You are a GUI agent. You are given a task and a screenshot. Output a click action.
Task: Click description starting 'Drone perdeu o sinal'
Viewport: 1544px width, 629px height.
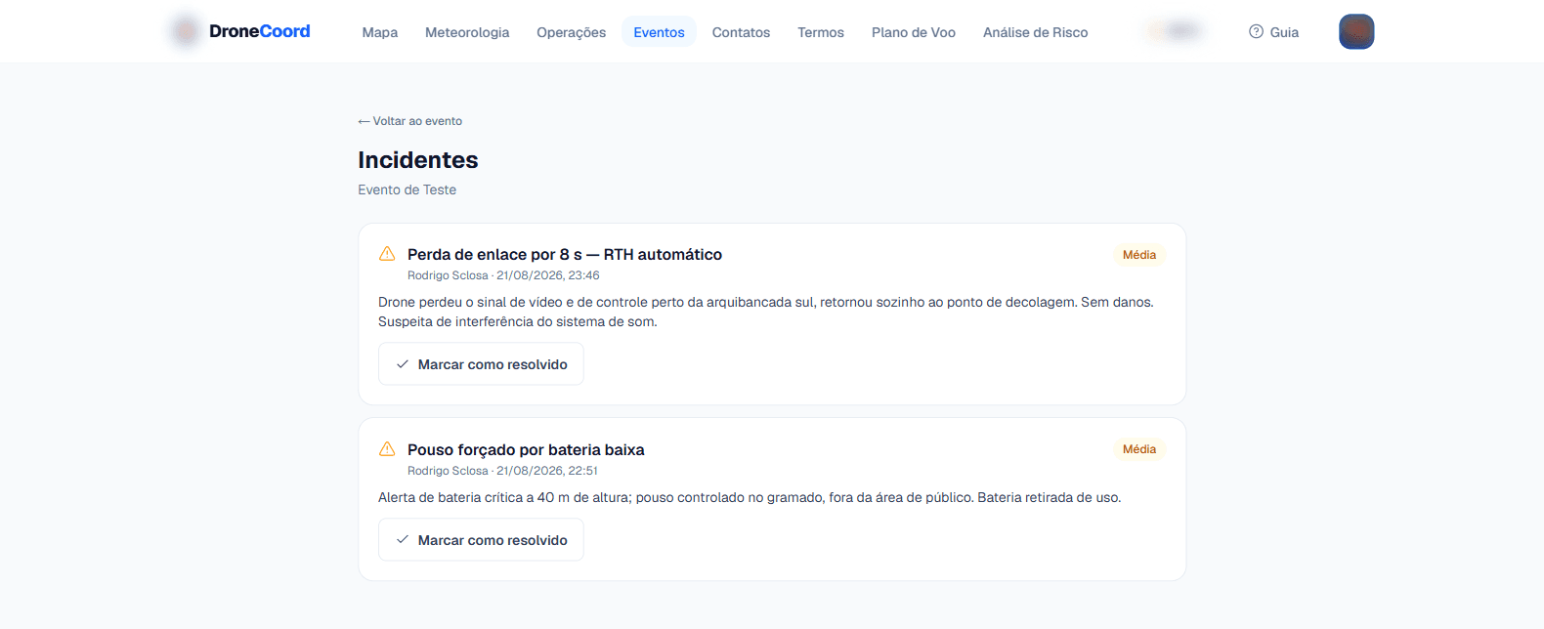tap(766, 312)
